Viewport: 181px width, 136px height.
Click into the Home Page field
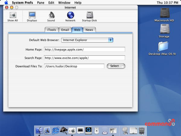pos(84,50)
